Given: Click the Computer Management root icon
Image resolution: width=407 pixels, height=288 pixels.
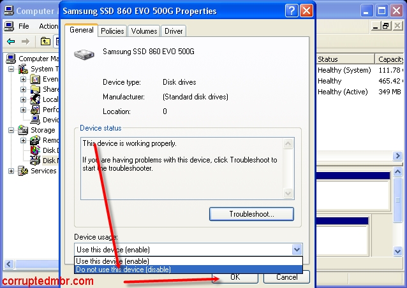Looking at the screenshot, I should point(11,59).
